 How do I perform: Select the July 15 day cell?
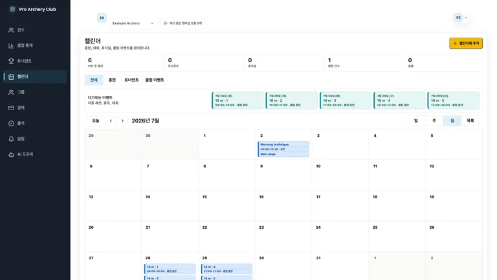(226, 205)
